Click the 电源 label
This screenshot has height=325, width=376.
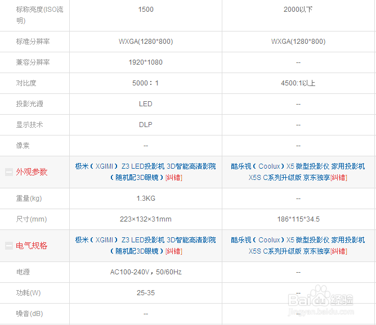(23, 272)
